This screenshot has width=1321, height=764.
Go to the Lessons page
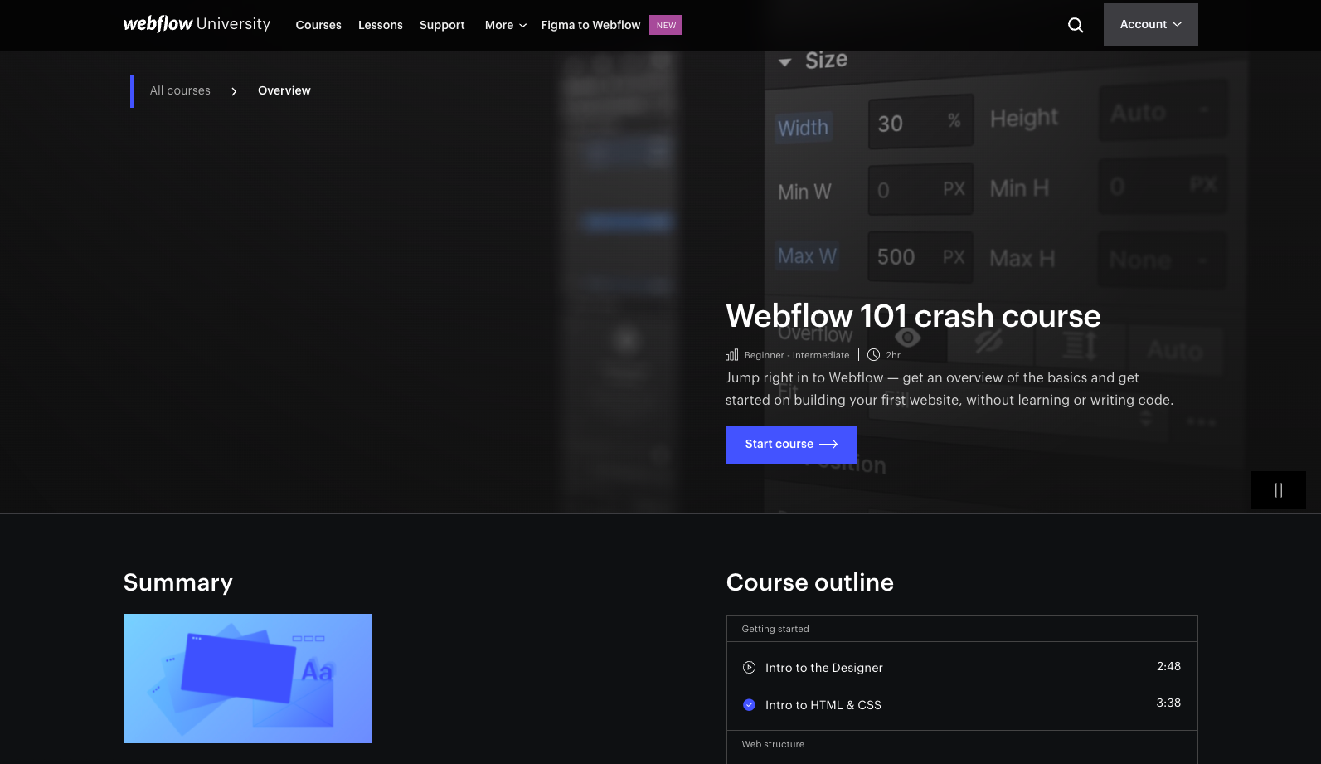(381, 25)
